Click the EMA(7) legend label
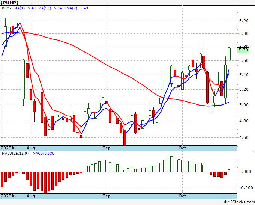Viewport: 255px width, 205px height. 71,8
